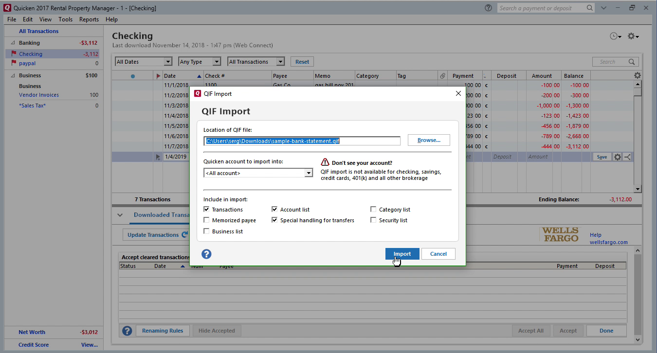
Task: Click the title bar down chevron icon
Action: (603, 8)
